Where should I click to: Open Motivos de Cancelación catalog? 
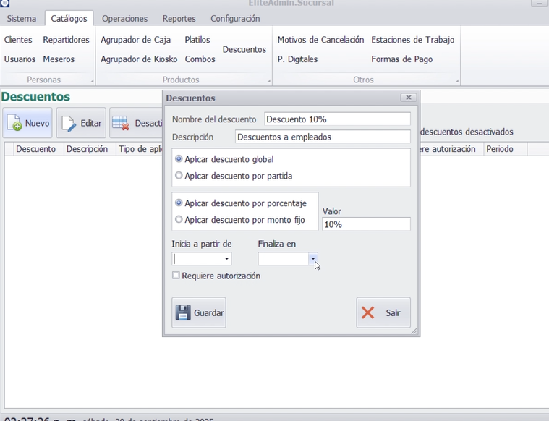(320, 40)
